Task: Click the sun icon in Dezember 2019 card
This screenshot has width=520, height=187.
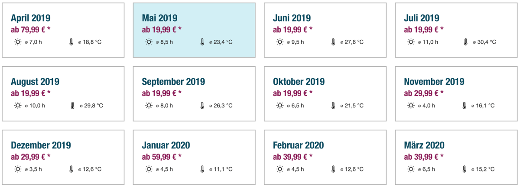Action: (18, 169)
